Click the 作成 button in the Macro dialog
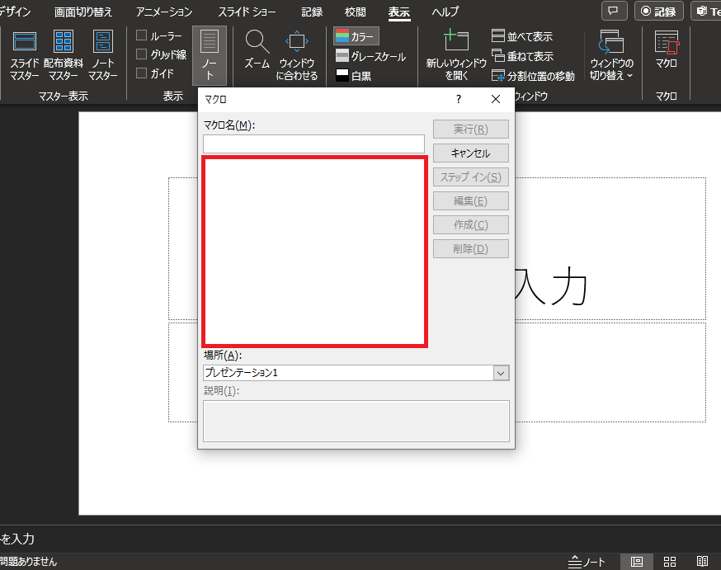Screen dimensions: 721x570 (x=470, y=224)
